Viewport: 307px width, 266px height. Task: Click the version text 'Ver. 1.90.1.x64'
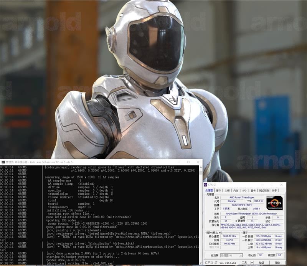(228, 263)
